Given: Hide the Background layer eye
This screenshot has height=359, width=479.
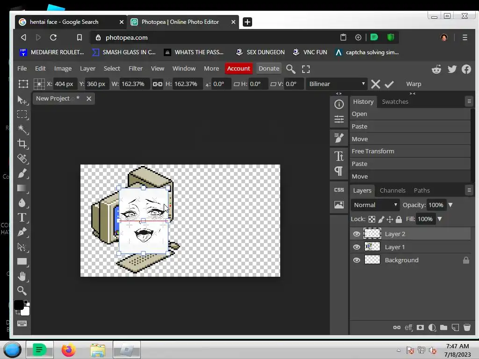Looking at the screenshot, I should pyautogui.click(x=356, y=260).
